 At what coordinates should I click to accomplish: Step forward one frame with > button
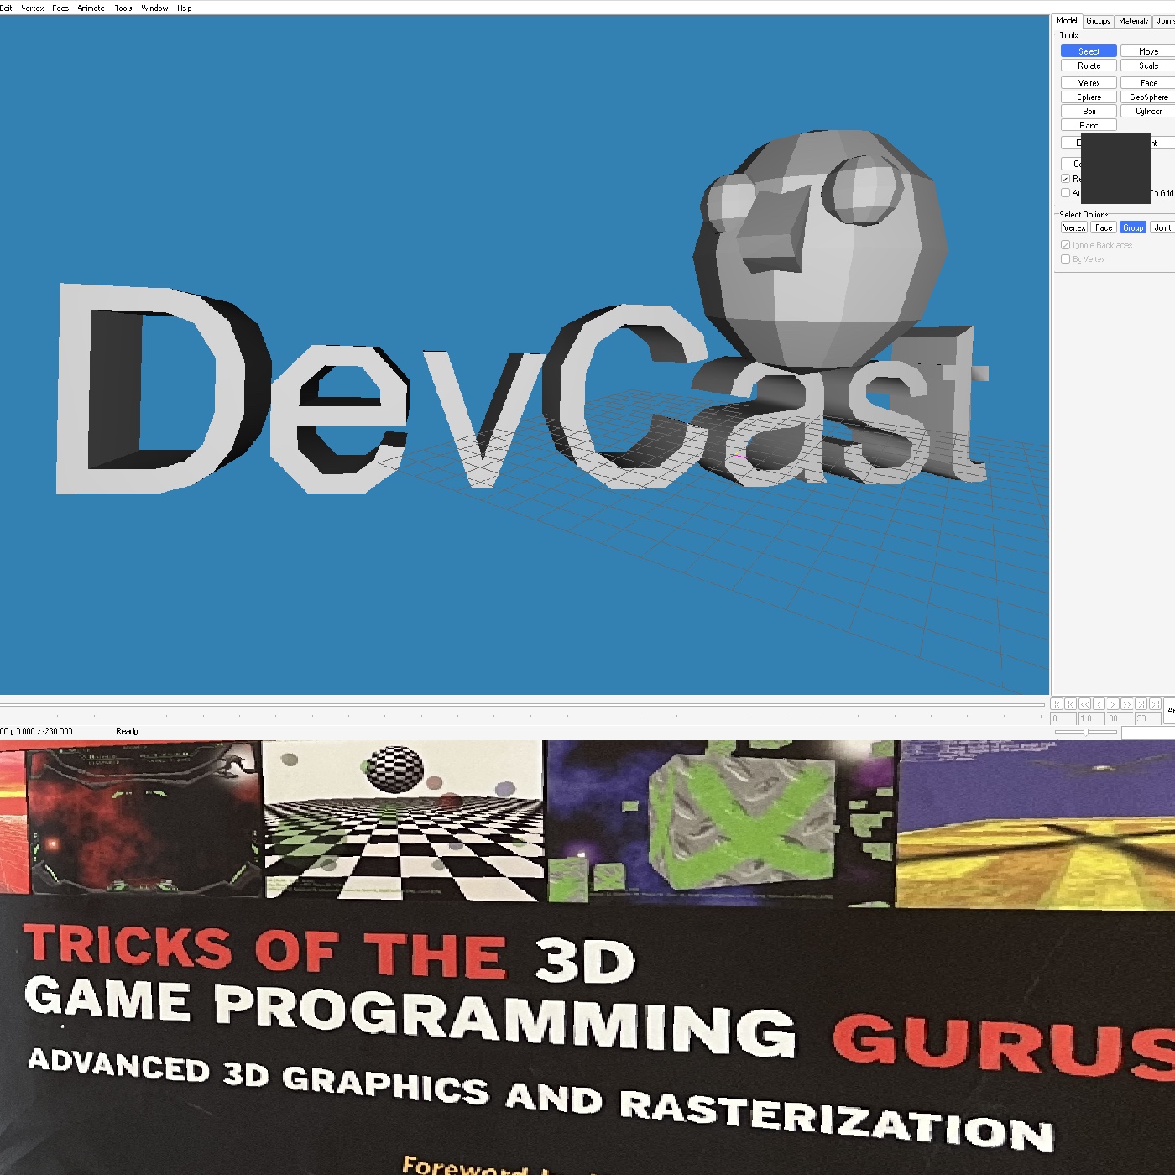(x=1113, y=704)
